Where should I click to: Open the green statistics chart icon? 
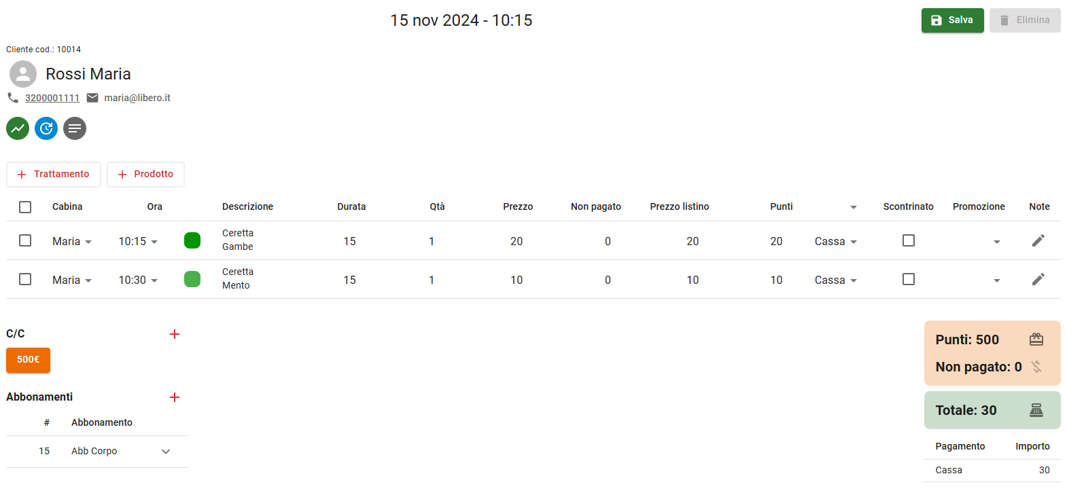pyautogui.click(x=18, y=128)
